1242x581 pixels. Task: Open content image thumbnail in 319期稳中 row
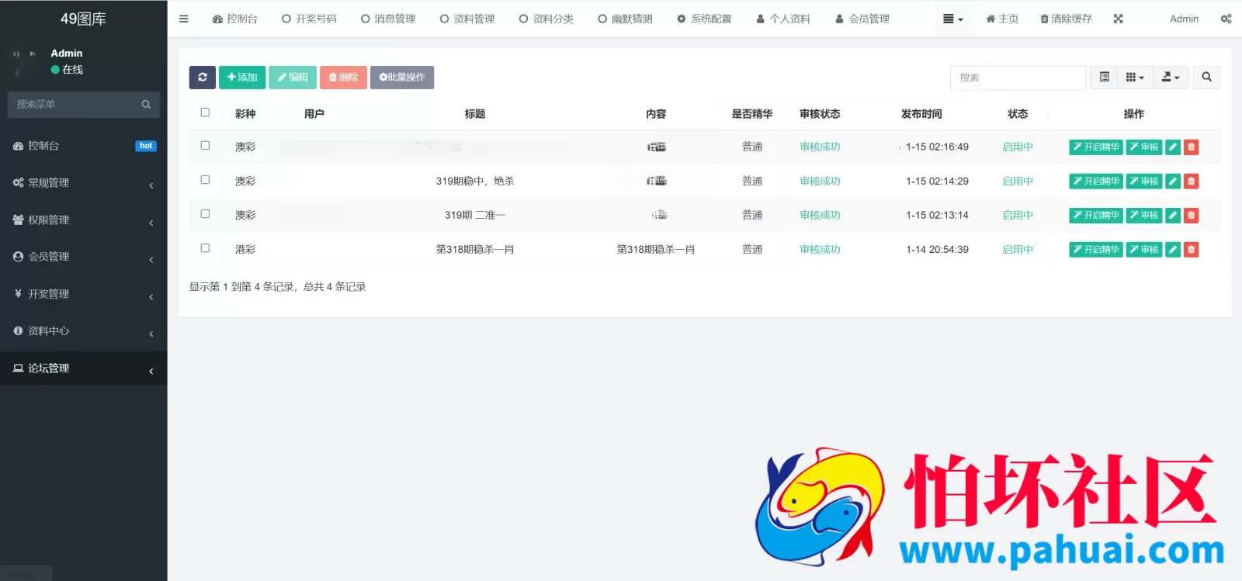[657, 181]
